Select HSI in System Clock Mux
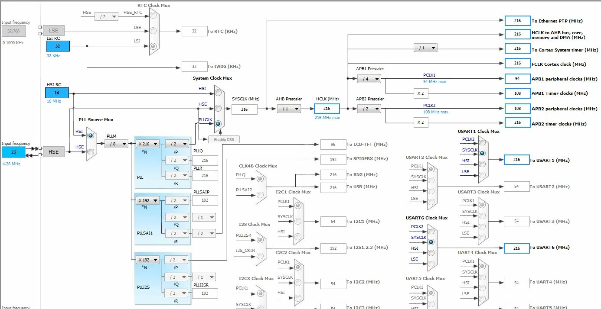601x309 pixels. coord(218,93)
